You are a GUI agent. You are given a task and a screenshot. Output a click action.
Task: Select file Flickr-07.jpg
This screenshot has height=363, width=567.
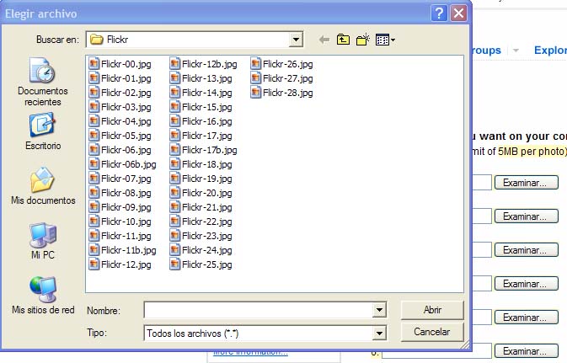[x=120, y=179]
